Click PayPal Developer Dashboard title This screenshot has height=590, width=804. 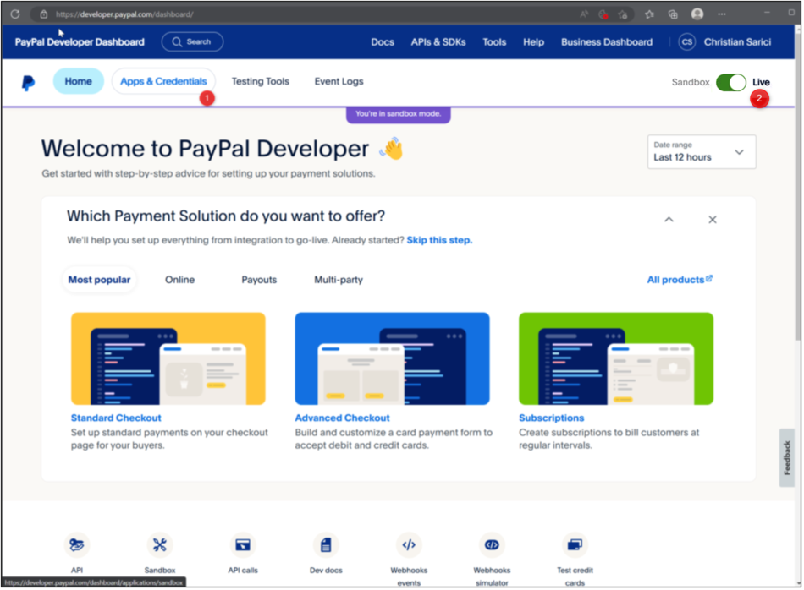(80, 42)
